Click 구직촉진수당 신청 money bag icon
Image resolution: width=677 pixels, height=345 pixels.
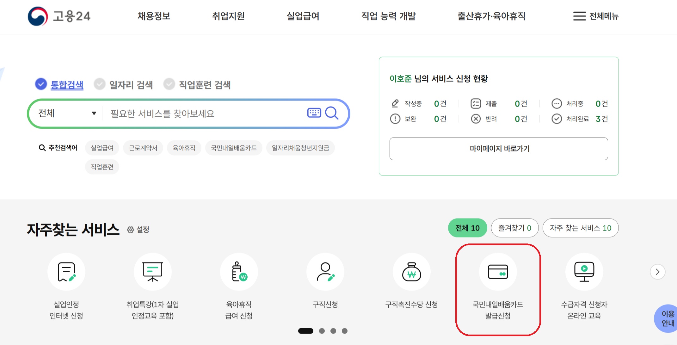[x=411, y=272]
